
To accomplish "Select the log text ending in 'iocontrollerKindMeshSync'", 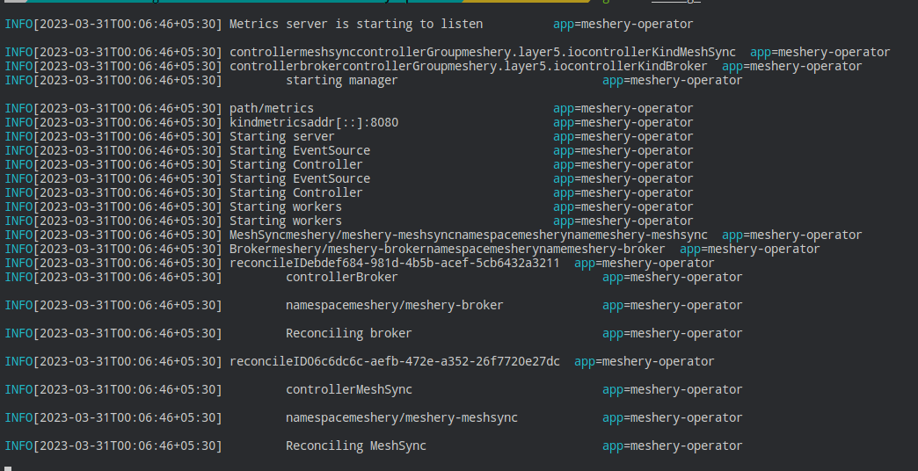I will click(483, 52).
